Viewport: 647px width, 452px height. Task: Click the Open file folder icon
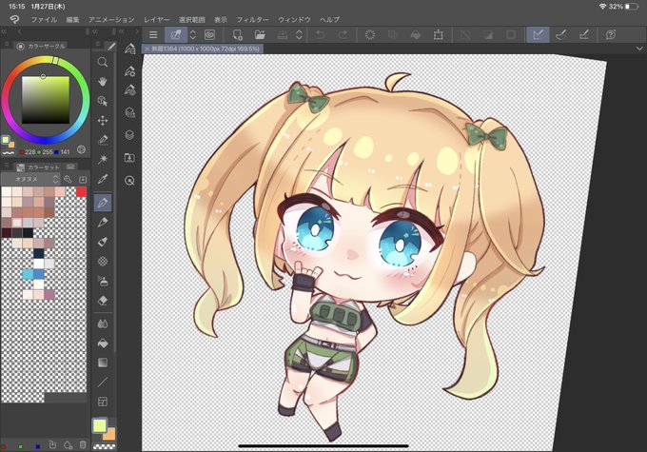[260, 34]
